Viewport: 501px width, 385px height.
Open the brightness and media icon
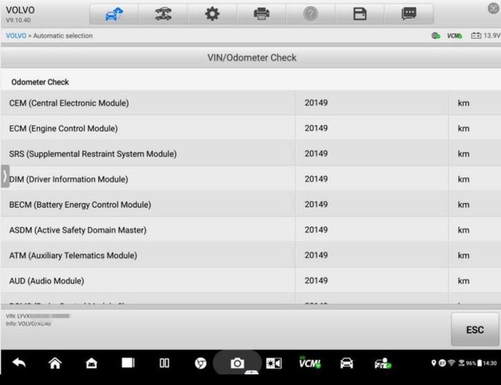(274, 363)
